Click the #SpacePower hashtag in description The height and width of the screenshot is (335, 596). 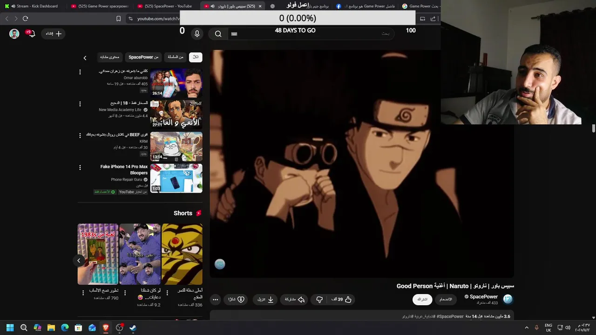450,316
